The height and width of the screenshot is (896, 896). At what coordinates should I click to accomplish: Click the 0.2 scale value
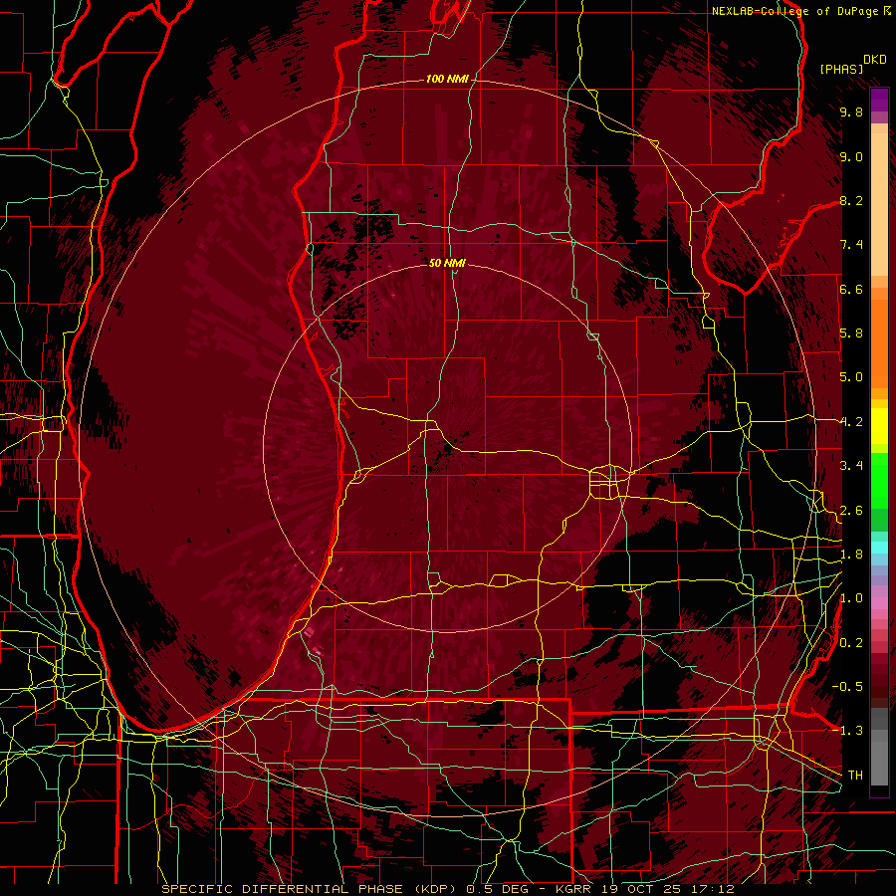pyautogui.click(x=851, y=643)
